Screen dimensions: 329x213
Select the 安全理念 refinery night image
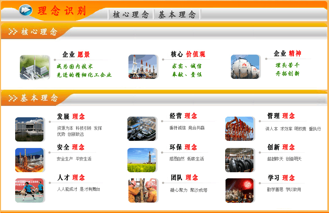coord(29,160)
